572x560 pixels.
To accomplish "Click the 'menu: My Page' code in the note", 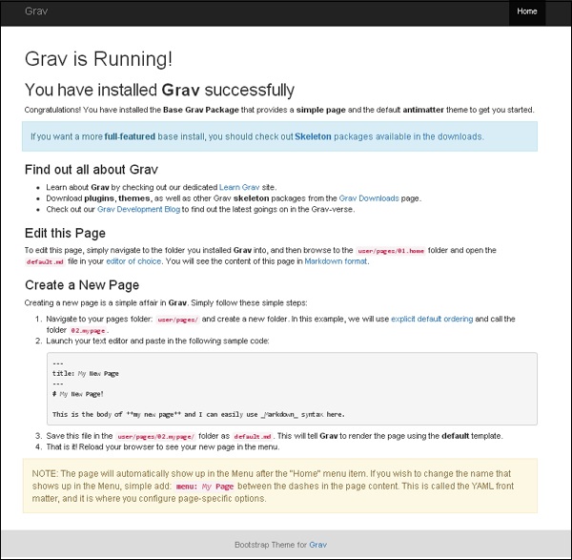I will [x=213, y=486].
